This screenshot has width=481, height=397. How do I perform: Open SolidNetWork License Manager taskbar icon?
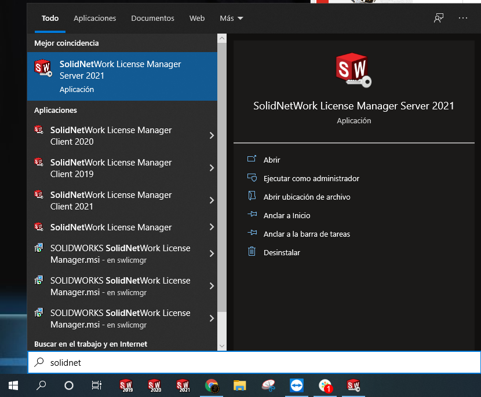[x=354, y=385]
